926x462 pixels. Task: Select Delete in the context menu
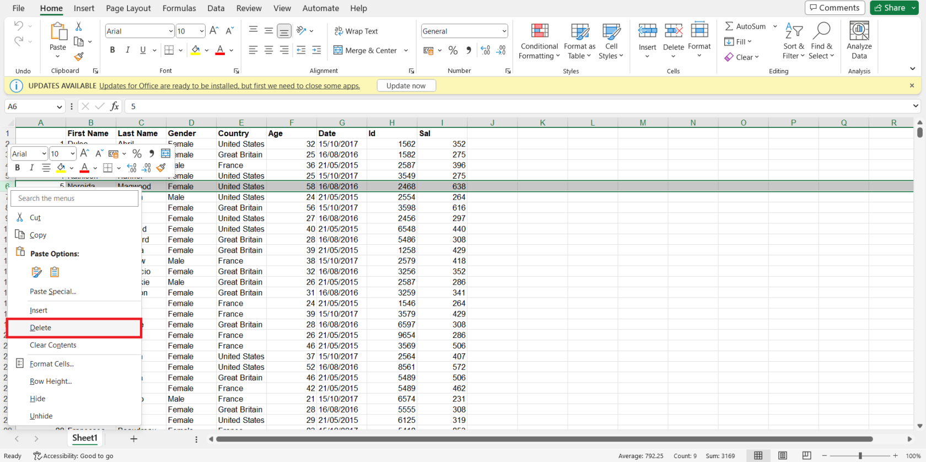[74, 327]
